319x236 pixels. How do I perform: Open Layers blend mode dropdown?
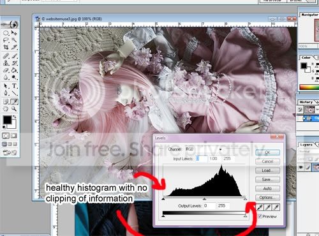coord(308,152)
